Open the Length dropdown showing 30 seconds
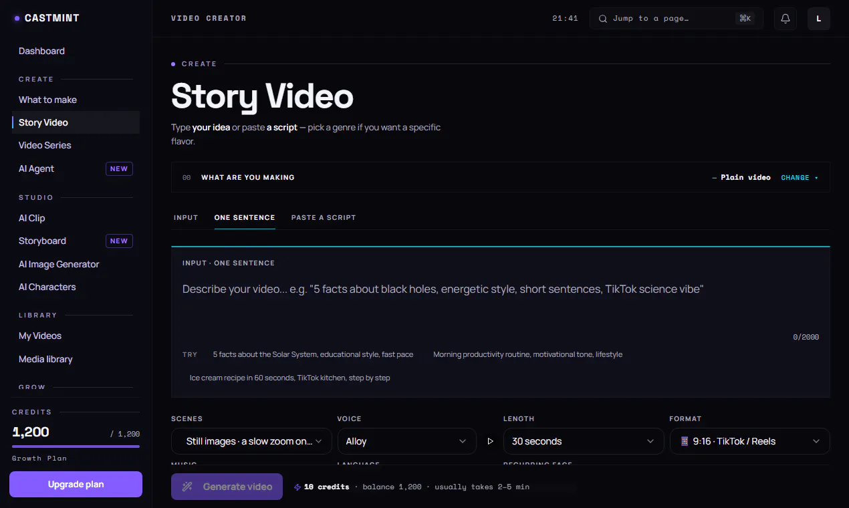This screenshot has height=508, width=849. pyautogui.click(x=584, y=441)
